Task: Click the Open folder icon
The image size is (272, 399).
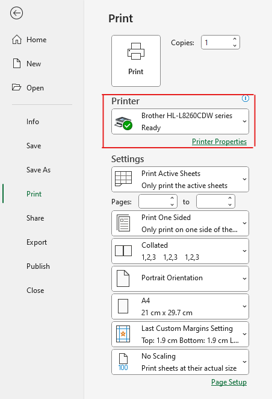Action: [x=16, y=87]
